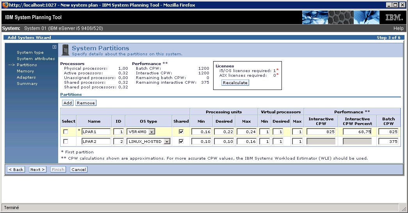Click the 'Shared pool processors:' label
Viewport: 408px width, 213px height.
click(90, 87)
